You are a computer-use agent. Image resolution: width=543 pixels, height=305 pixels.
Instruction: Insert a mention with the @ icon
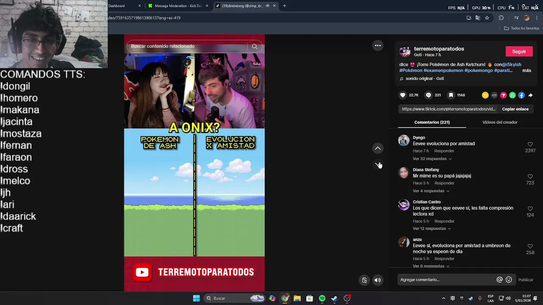coord(500,280)
